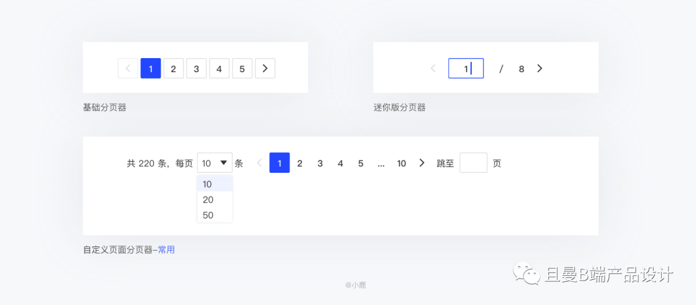Click next-page arrow in basic bordered pager
Screen dimensions: 696x305
[265, 68]
